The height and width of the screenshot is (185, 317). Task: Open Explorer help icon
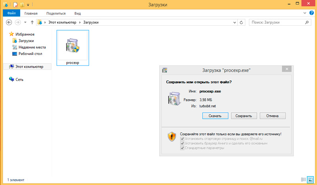[311, 13]
